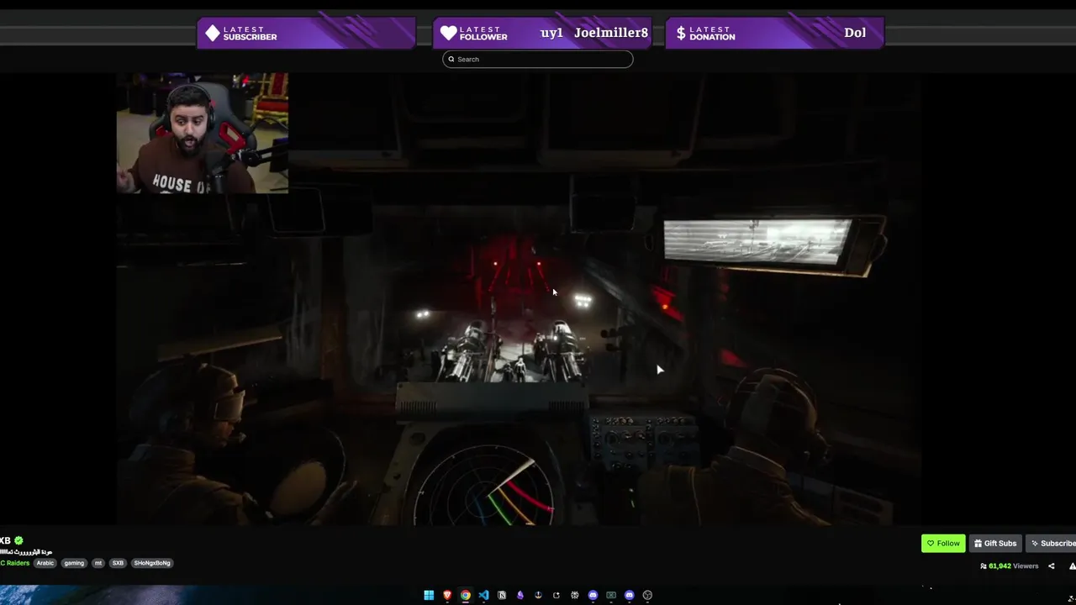Open Obsidian purple crystal taskbar icon
Image resolution: width=1076 pixels, height=605 pixels.
(x=520, y=595)
